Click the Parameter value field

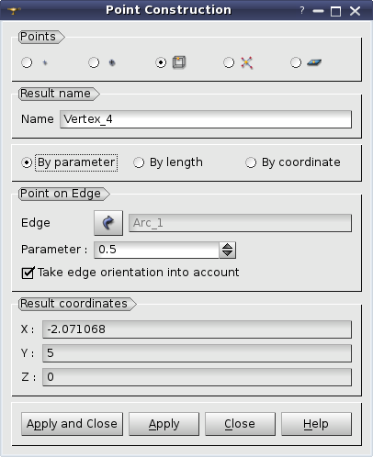[156, 250]
